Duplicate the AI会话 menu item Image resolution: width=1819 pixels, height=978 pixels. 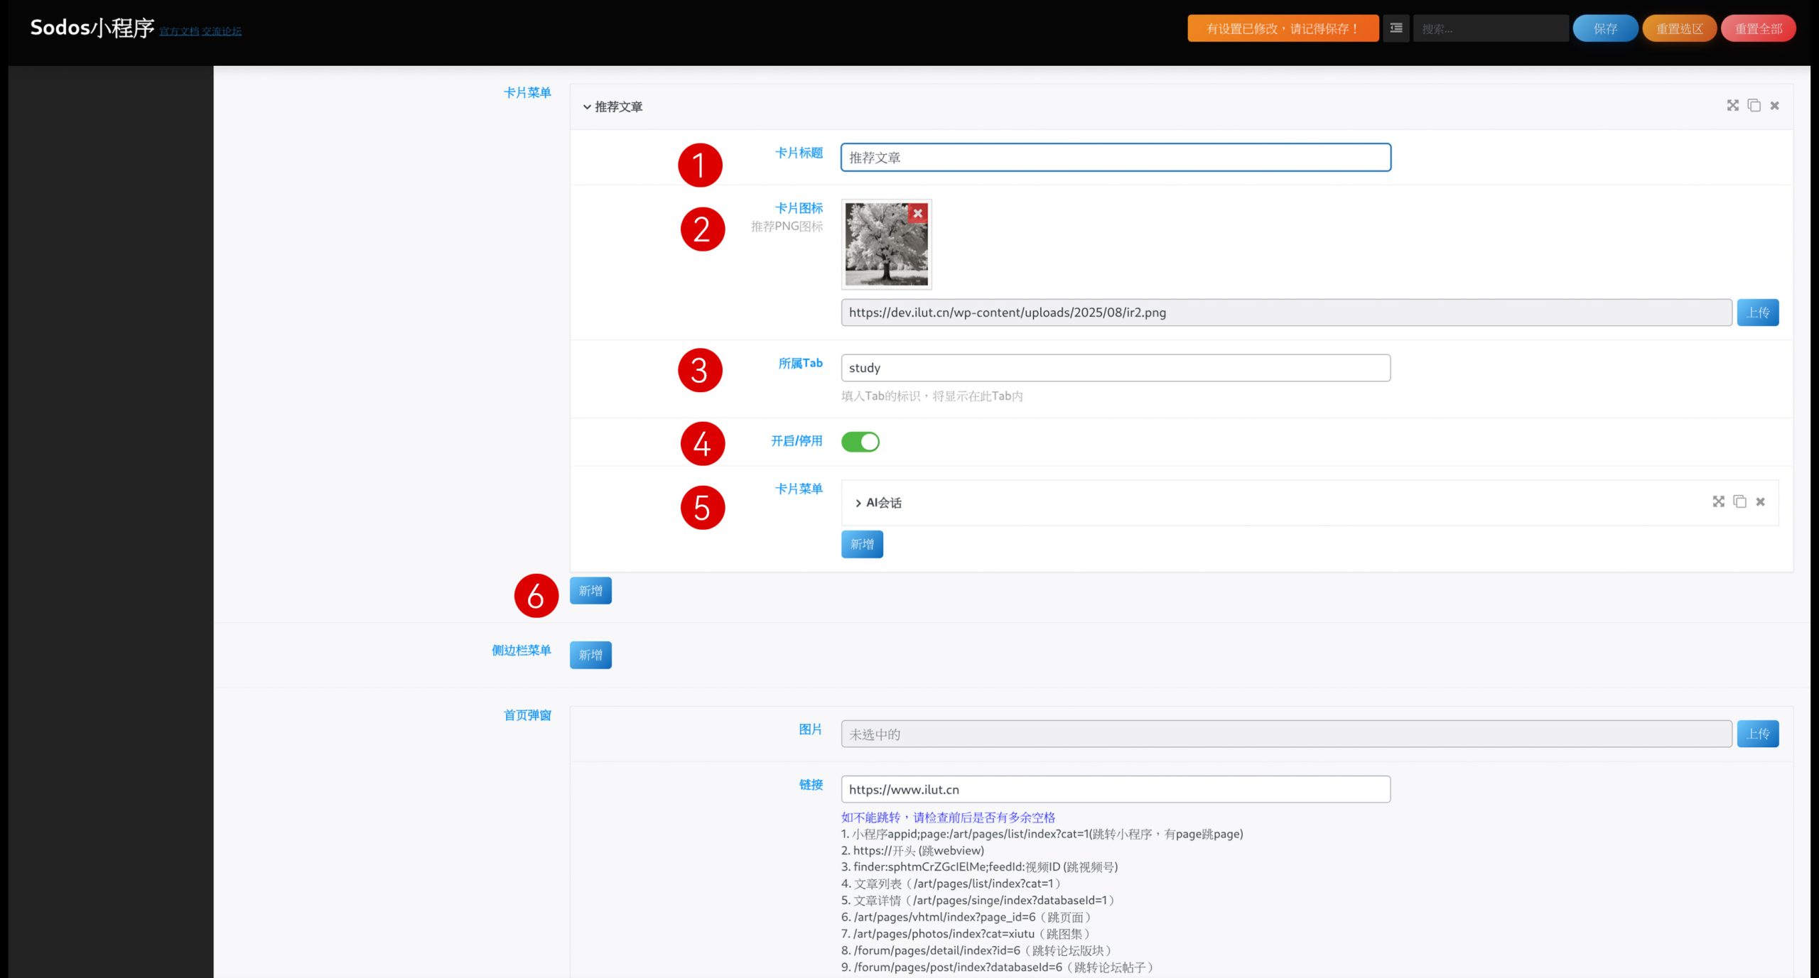[1739, 502]
